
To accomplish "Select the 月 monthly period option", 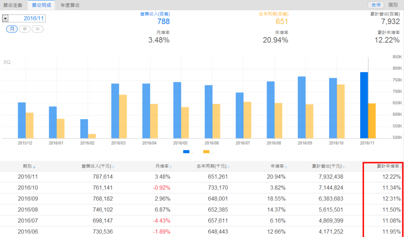I will (x=12, y=29).
